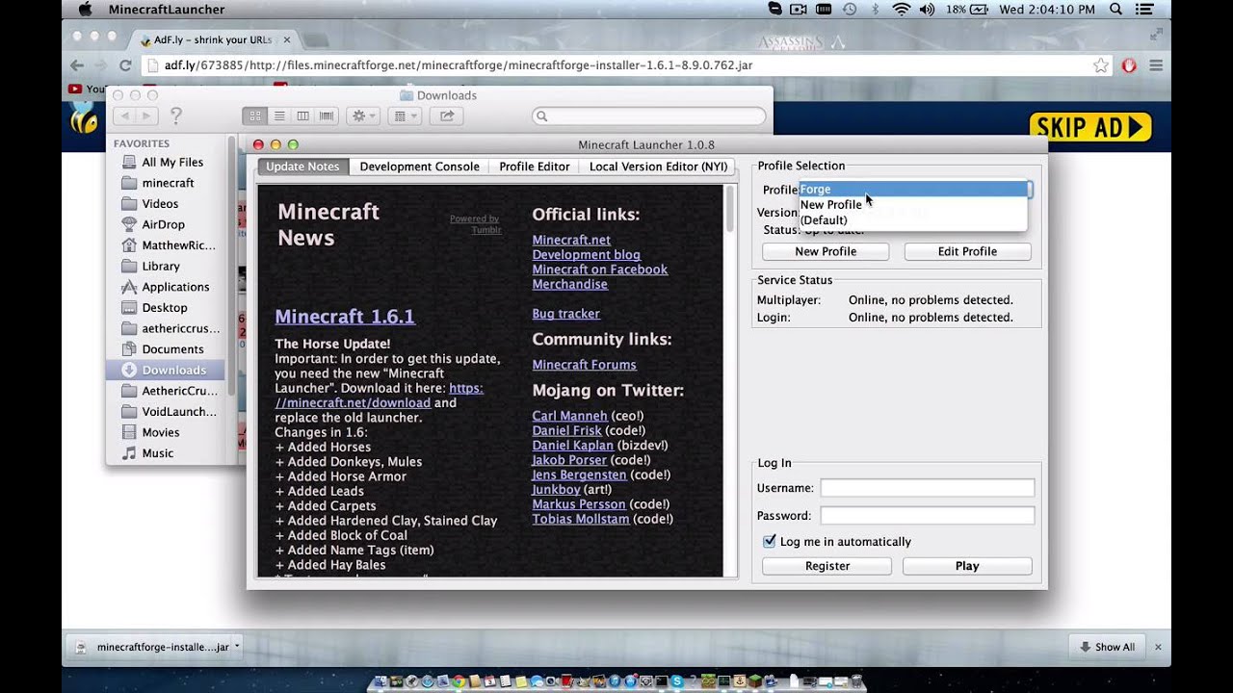Click the Password input field
Screen dimensions: 1233x693
927,515
